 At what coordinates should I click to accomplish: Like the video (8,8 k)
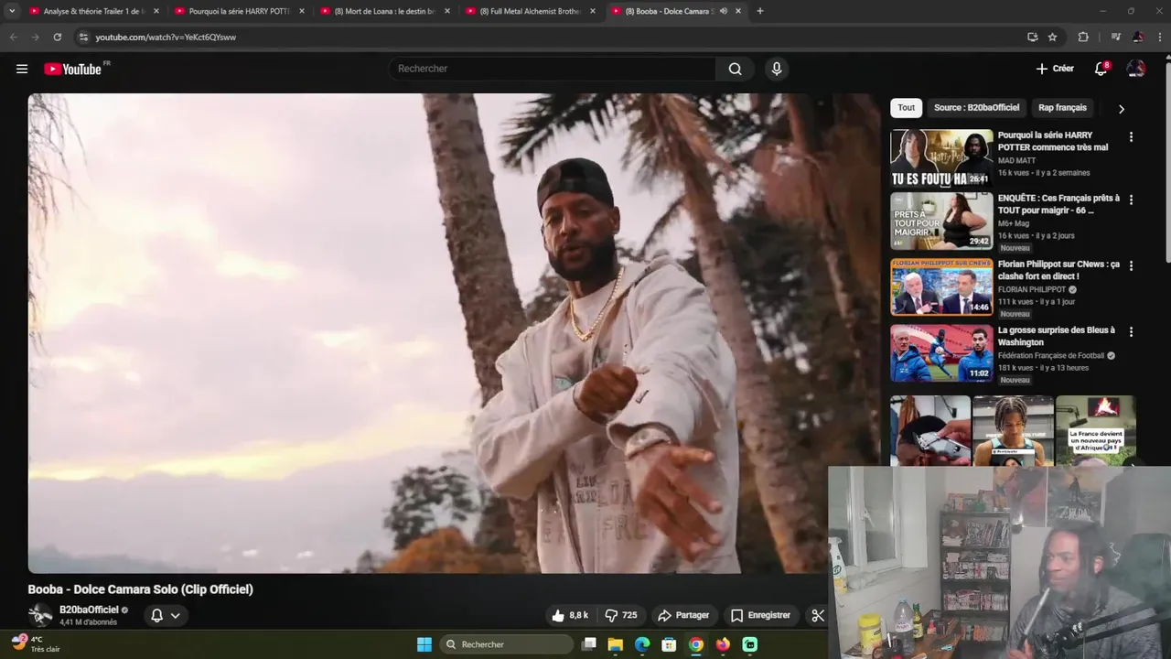(570, 615)
